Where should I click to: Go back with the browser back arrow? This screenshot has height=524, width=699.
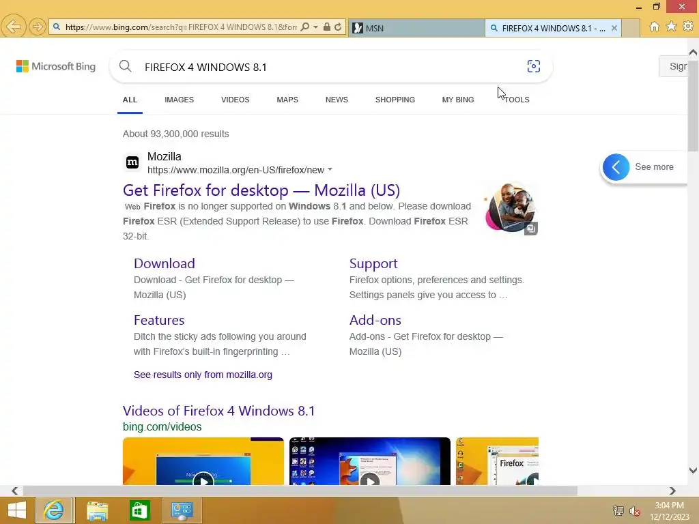point(14,27)
